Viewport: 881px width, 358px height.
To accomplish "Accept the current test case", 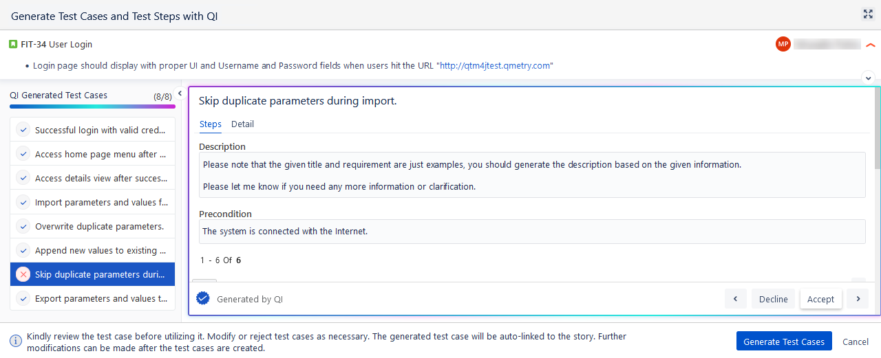I will point(820,299).
